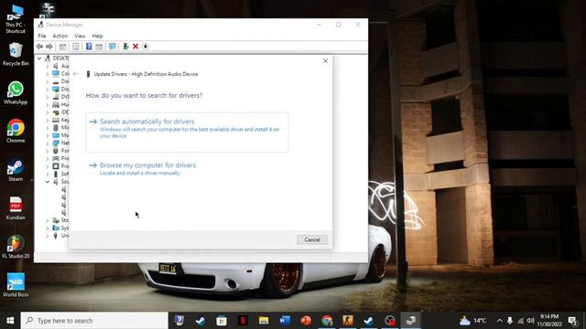Open the volume speaker icon in tray
Viewport: 586px width, 329px height.
531,321
